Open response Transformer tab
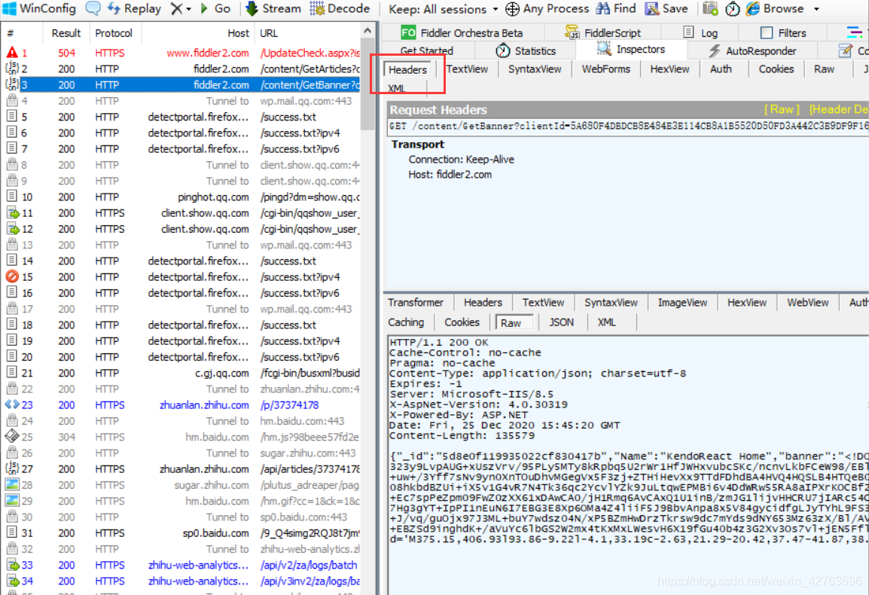Screen dimensions: 869x595 tap(416, 303)
